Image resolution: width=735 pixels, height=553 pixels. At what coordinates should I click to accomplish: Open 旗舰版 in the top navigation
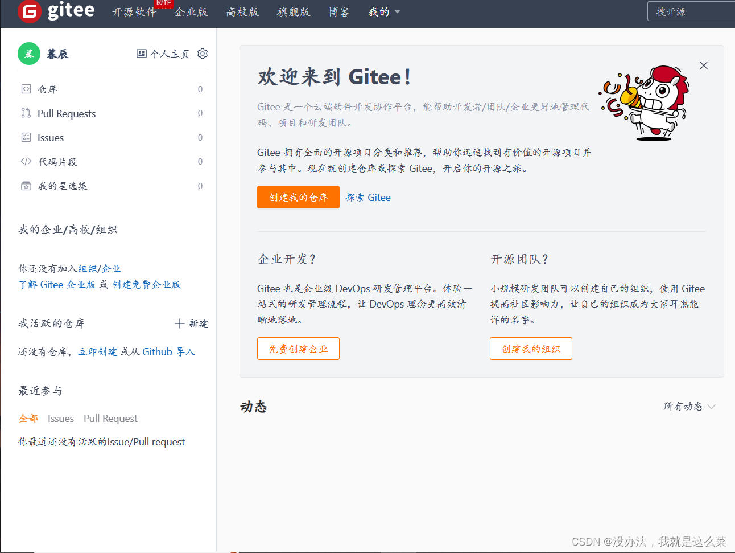point(294,12)
